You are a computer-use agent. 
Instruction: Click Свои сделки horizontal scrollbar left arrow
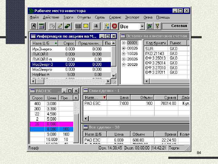(x=86, y=119)
